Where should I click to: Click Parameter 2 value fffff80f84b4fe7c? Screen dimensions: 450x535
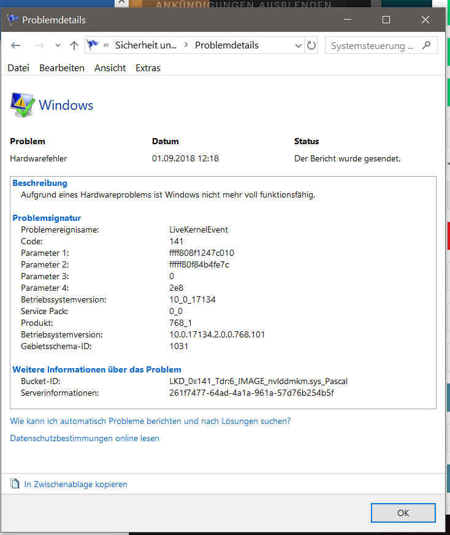199,264
